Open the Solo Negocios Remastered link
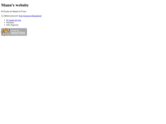 click(30, 16)
